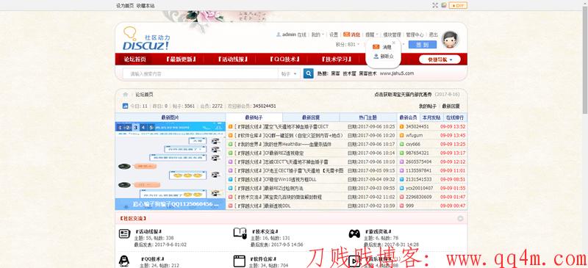Switch to the 热门主题 tab
This screenshot has height=268, width=588.
368,117
